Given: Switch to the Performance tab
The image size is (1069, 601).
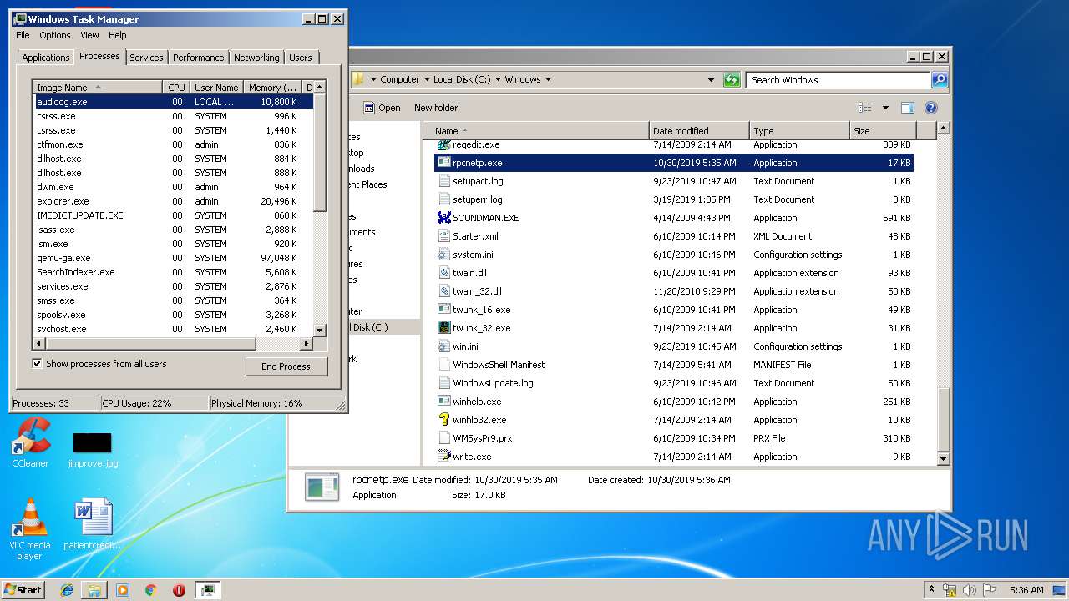Looking at the screenshot, I should coord(199,58).
